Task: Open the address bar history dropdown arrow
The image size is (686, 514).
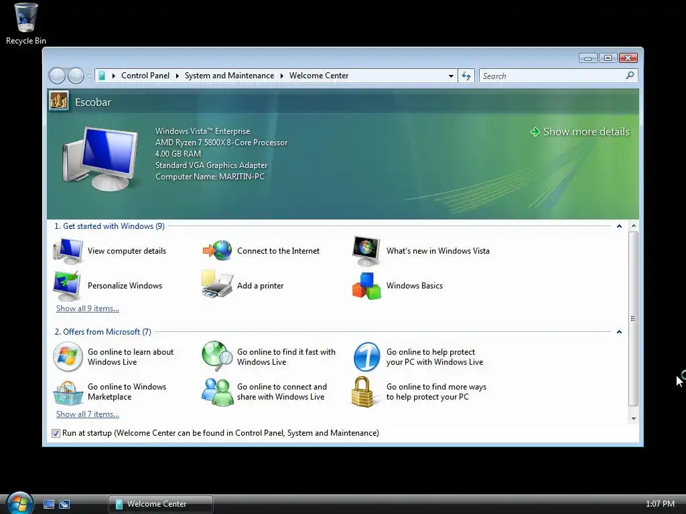Action: pyautogui.click(x=451, y=76)
